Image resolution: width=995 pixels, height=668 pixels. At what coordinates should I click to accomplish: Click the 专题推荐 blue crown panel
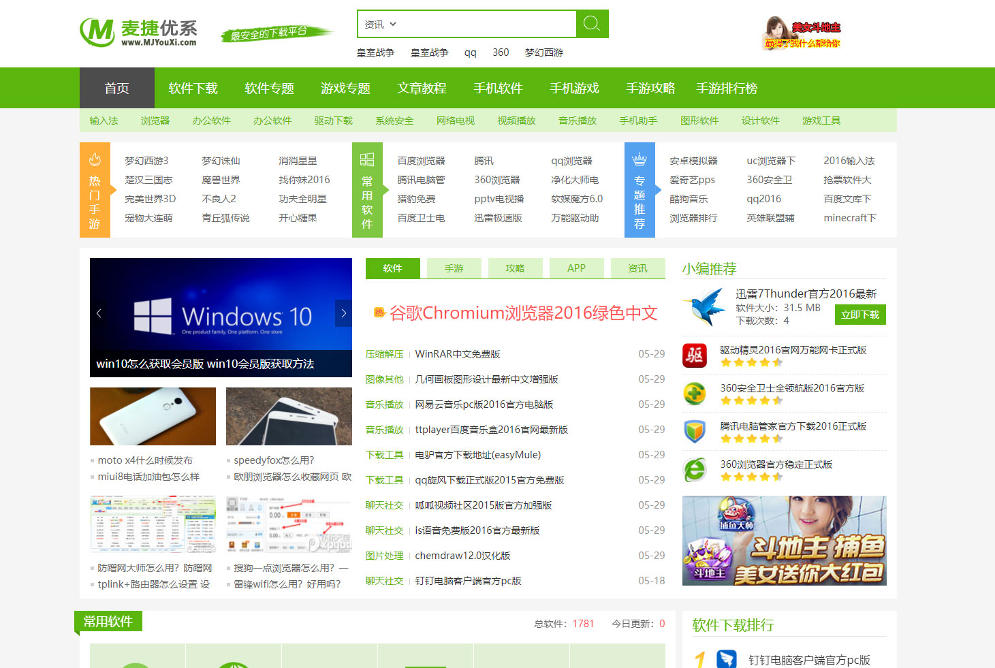coord(639,190)
